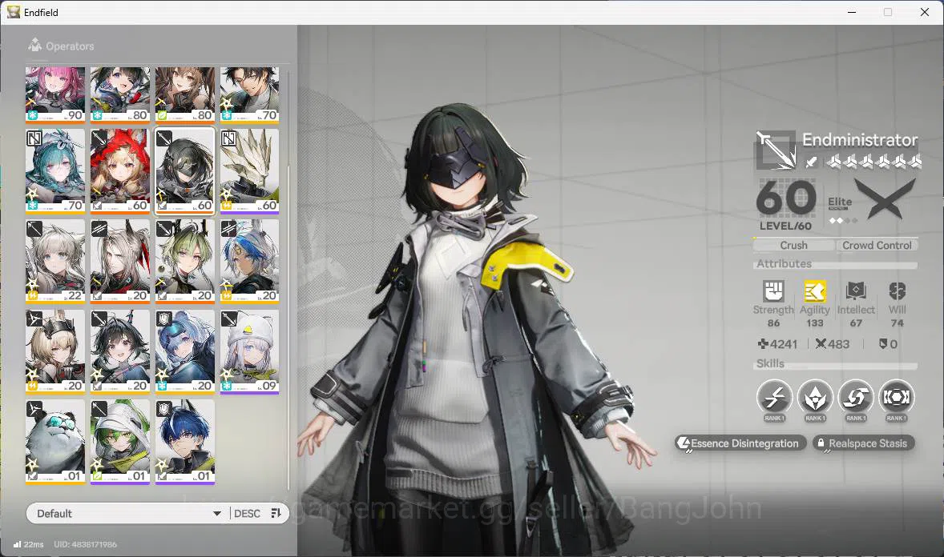Select the teal-haired level 70 operator
Image resolution: width=944 pixels, height=557 pixels.
(x=54, y=171)
